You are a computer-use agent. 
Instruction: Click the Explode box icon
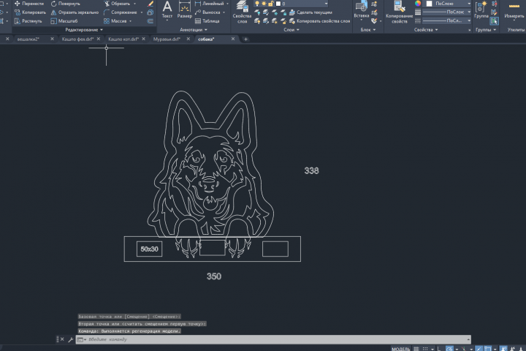150,12
